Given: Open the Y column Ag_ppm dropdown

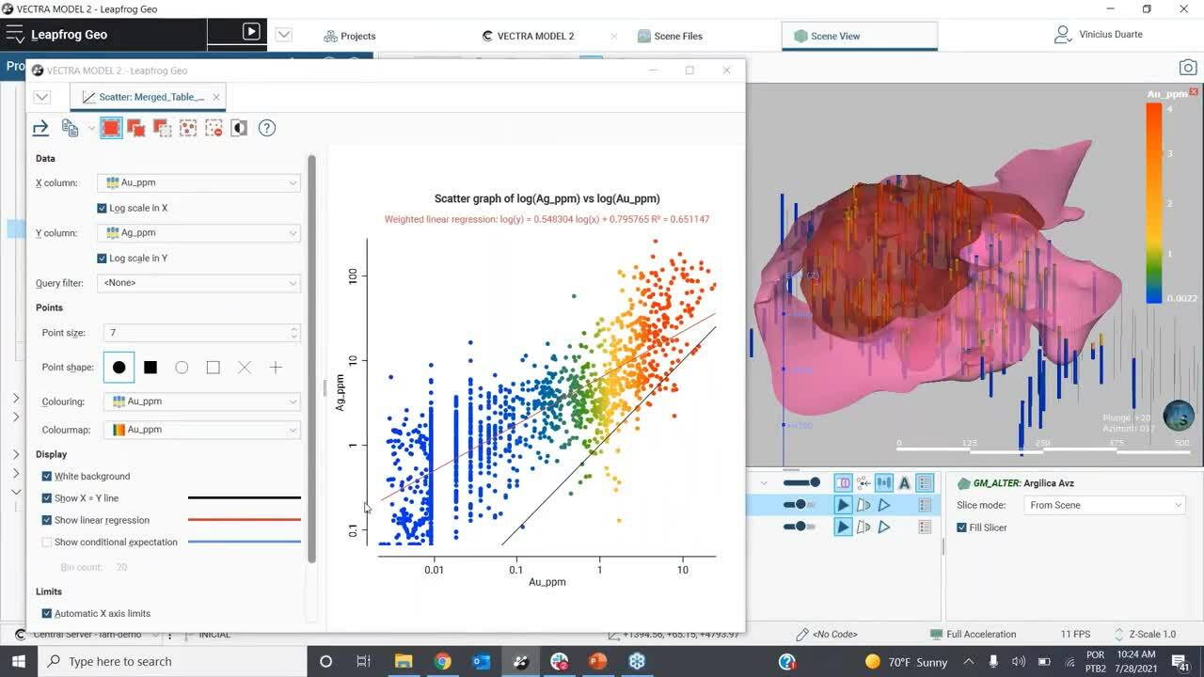Looking at the screenshot, I should (x=198, y=232).
